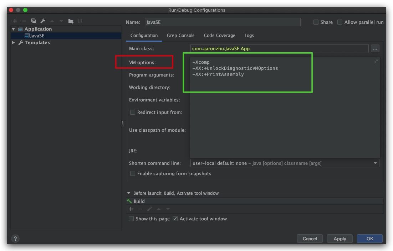Click into the Name input field

click(x=223, y=22)
